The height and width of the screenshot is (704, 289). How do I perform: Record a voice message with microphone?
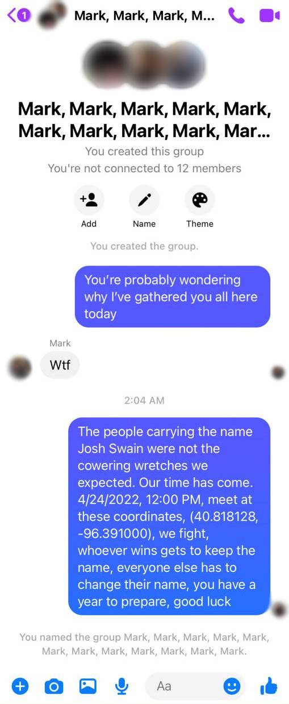coord(122,686)
